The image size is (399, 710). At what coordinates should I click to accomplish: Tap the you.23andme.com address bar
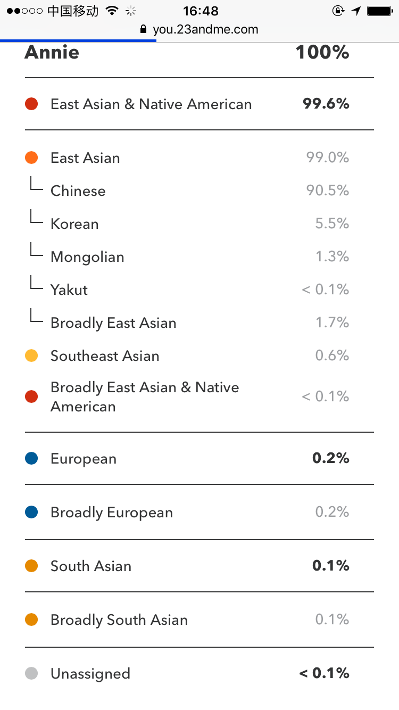pyautogui.click(x=199, y=29)
